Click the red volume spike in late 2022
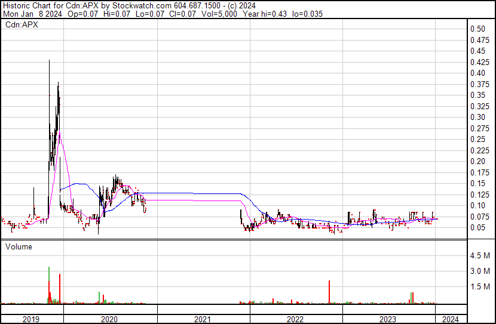Screen dimensions: 496x324 point(329,292)
